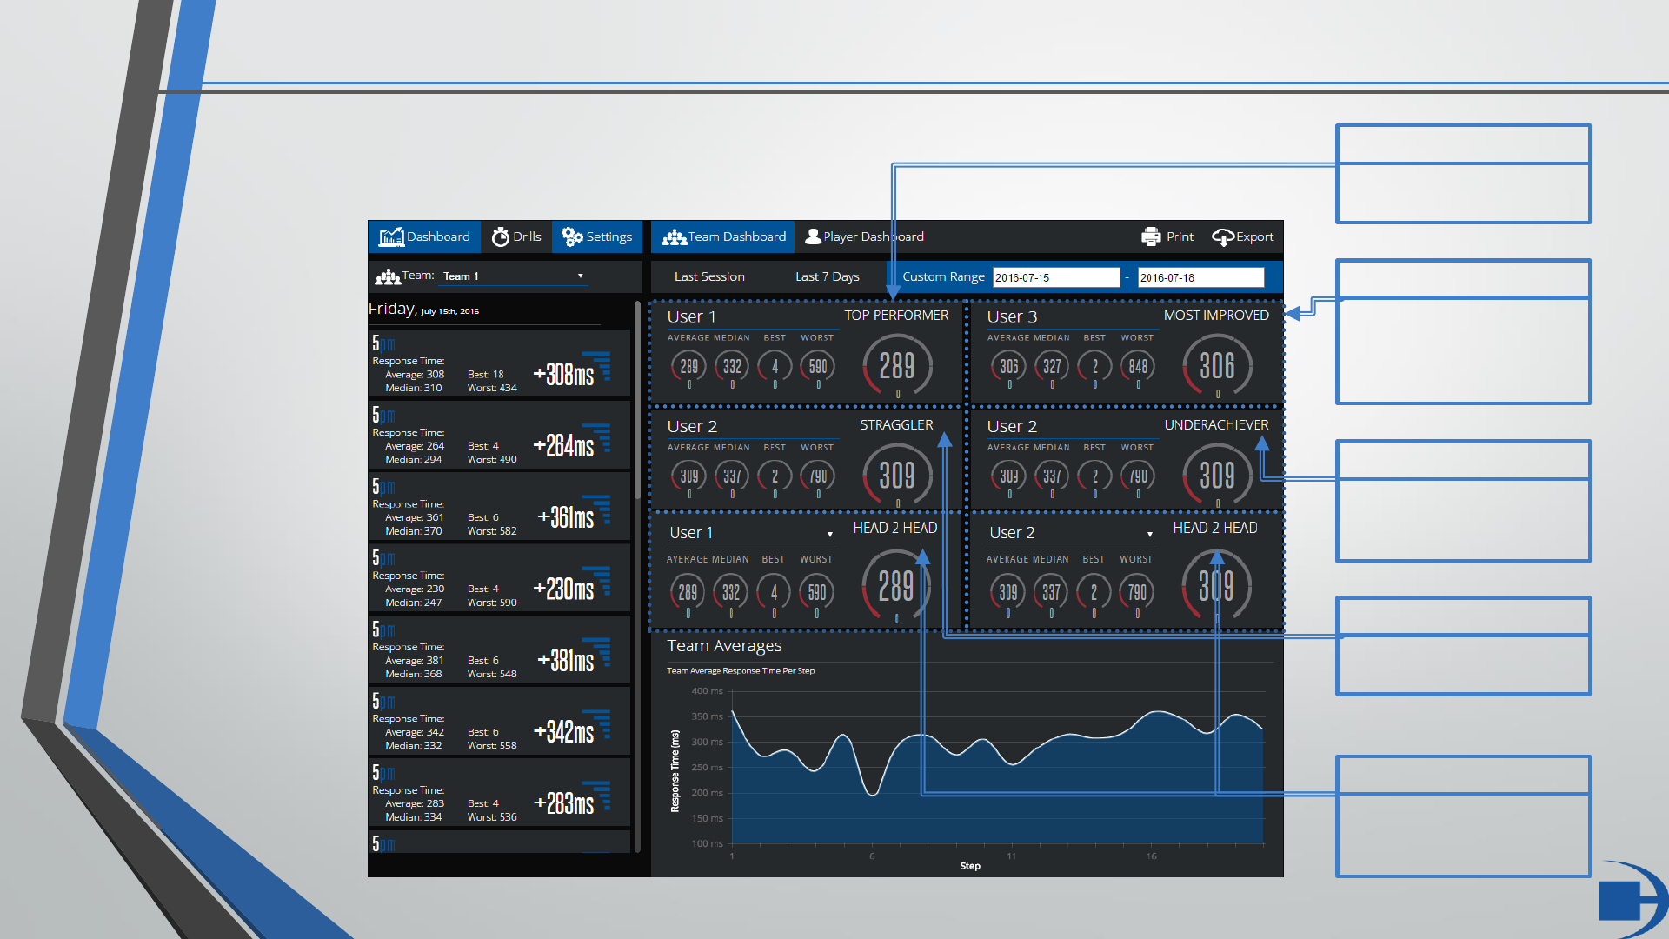Click the session list scrollbar
Image resolution: width=1669 pixels, height=939 pixels.
637,400
